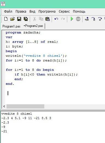Click the editor's horizontal scrollbar thumb
This screenshot has height=143, width=105.
(x=25, y=106)
